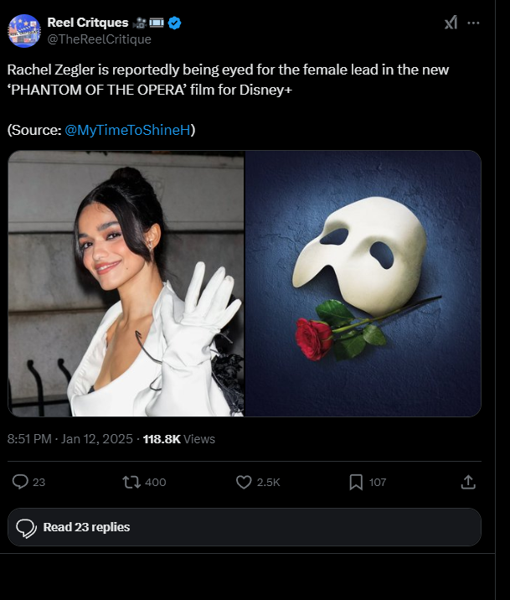The width and height of the screenshot is (510, 600).
Task: Open the Reel Critques profile avatar
Action: click(x=24, y=31)
